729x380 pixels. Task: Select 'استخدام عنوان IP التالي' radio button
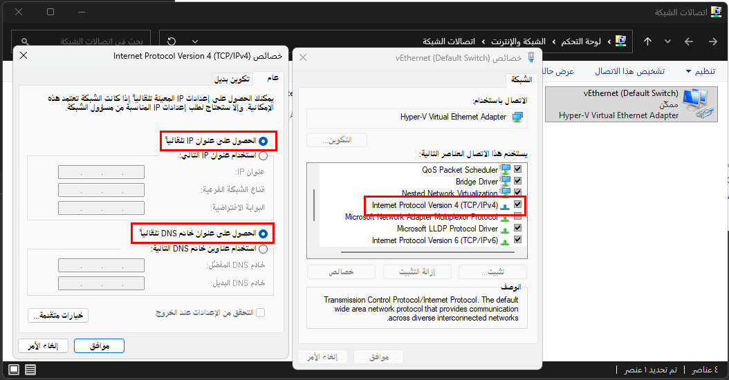(263, 155)
